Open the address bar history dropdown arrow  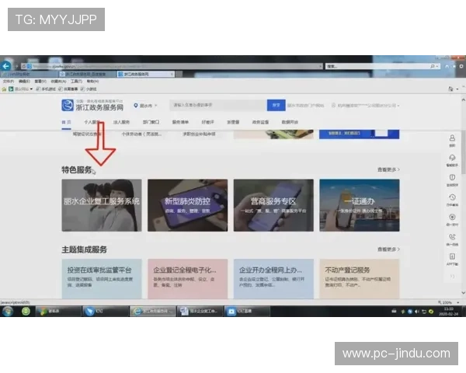coord(320,66)
